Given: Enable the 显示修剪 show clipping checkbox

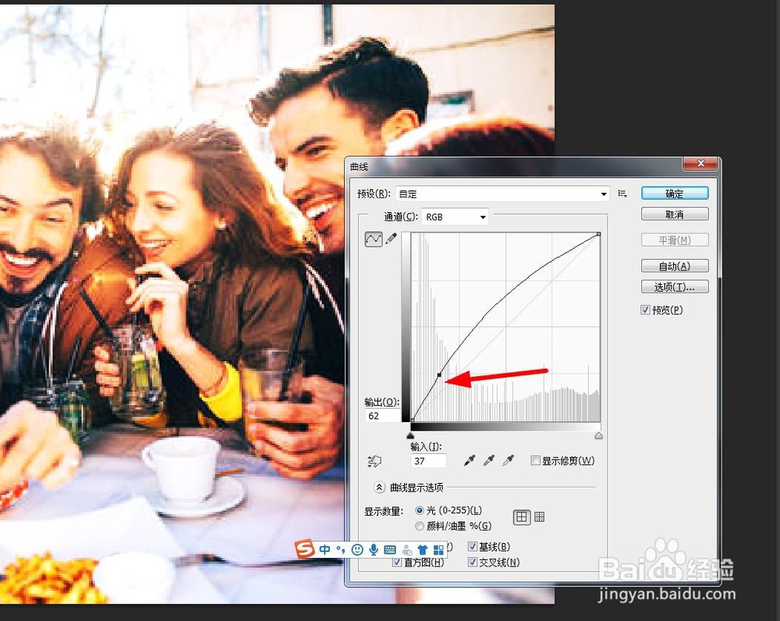Looking at the screenshot, I should (536, 461).
